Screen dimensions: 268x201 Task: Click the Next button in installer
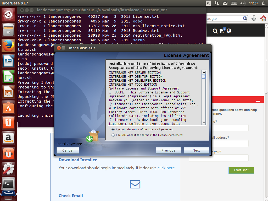coord(196,150)
